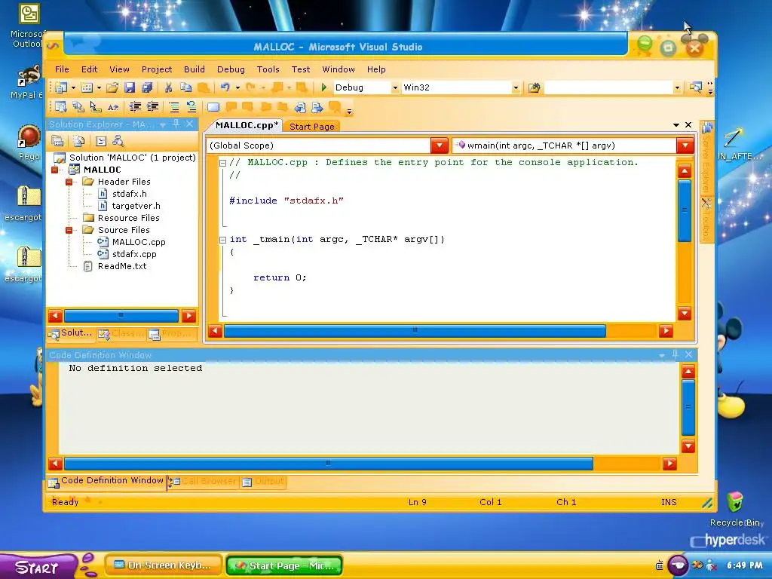Click the Decrease Indent icon
The height and width of the screenshot is (579, 772).
tap(134, 107)
